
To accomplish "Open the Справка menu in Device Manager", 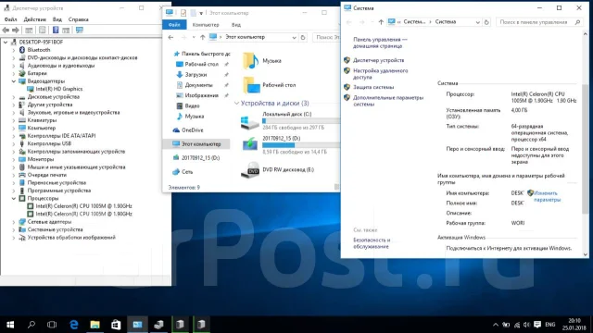I will click(x=78, y=19).
